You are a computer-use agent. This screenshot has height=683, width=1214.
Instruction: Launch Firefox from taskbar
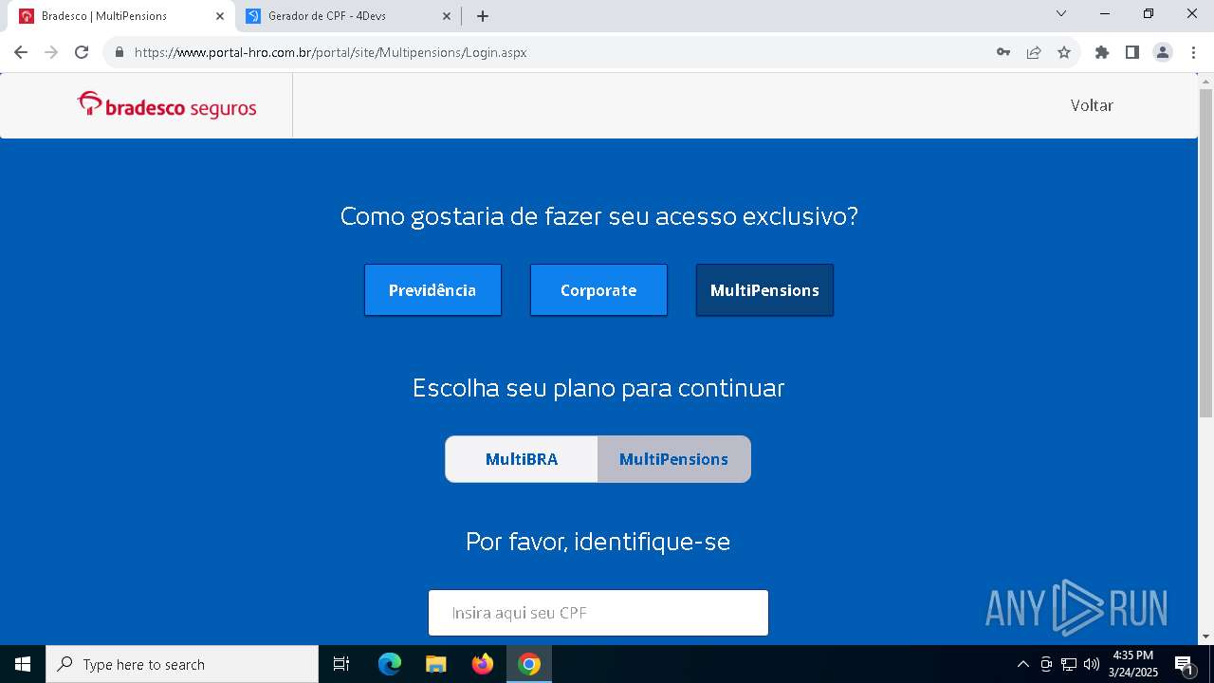(x=483, y=664)
